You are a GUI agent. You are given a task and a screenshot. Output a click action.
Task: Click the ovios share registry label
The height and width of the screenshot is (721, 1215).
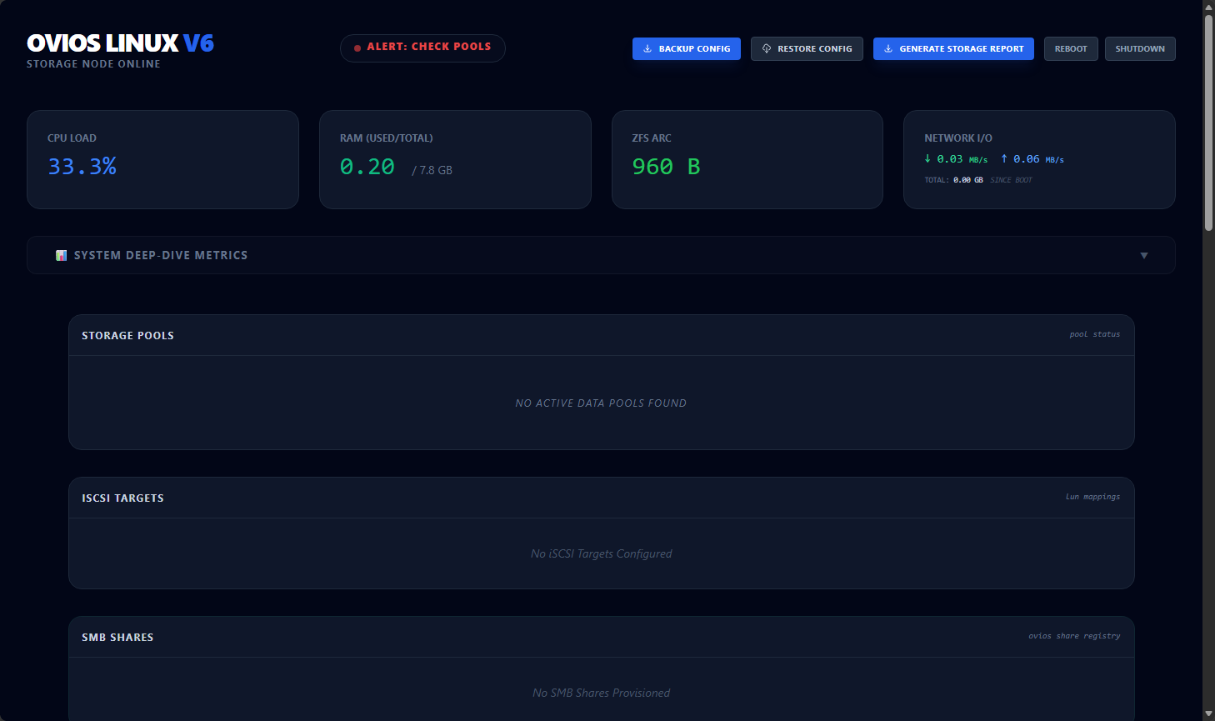(1074, 636)
